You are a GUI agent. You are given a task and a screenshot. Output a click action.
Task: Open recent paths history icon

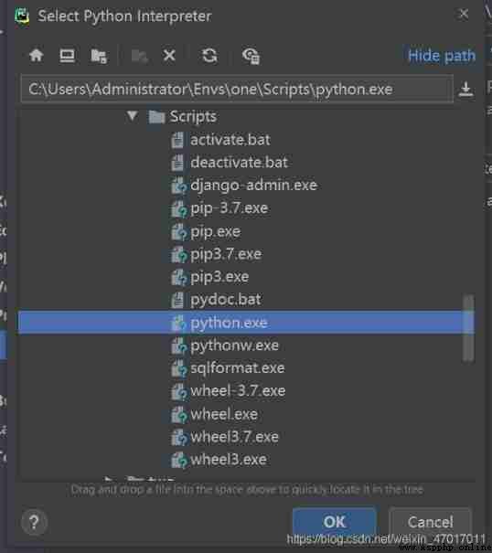(x=465, y=90)
